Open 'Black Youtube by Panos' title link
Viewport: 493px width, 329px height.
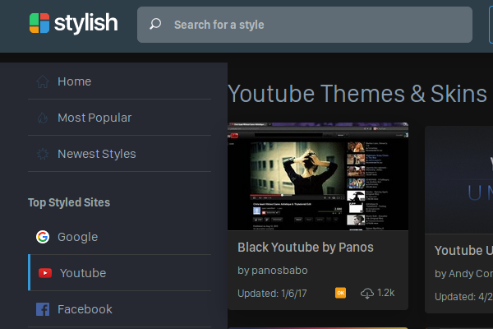(x=306, y=247)
